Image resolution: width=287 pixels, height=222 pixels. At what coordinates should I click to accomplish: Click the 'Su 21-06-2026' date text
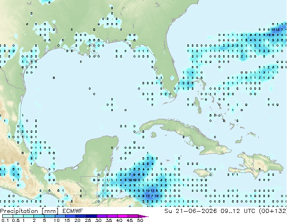191,211
